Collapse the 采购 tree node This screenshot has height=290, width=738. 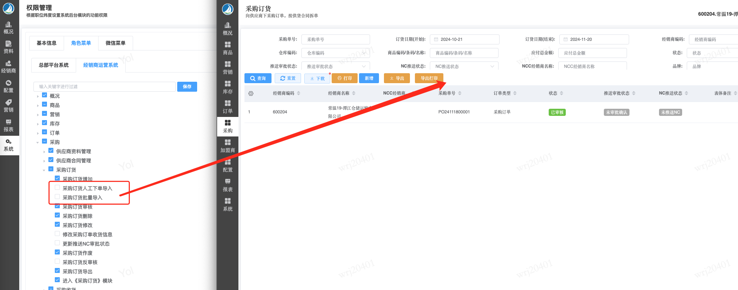pos(38,143)
